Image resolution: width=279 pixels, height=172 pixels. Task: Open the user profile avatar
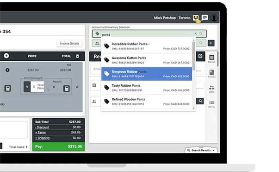coord(214,18)
